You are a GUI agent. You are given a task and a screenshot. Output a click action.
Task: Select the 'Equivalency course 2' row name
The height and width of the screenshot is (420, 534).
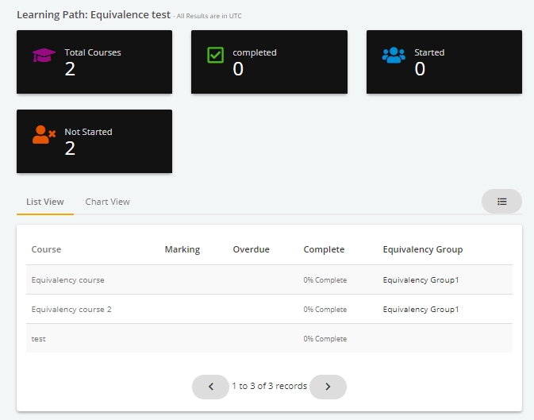(x=71, y=309)
